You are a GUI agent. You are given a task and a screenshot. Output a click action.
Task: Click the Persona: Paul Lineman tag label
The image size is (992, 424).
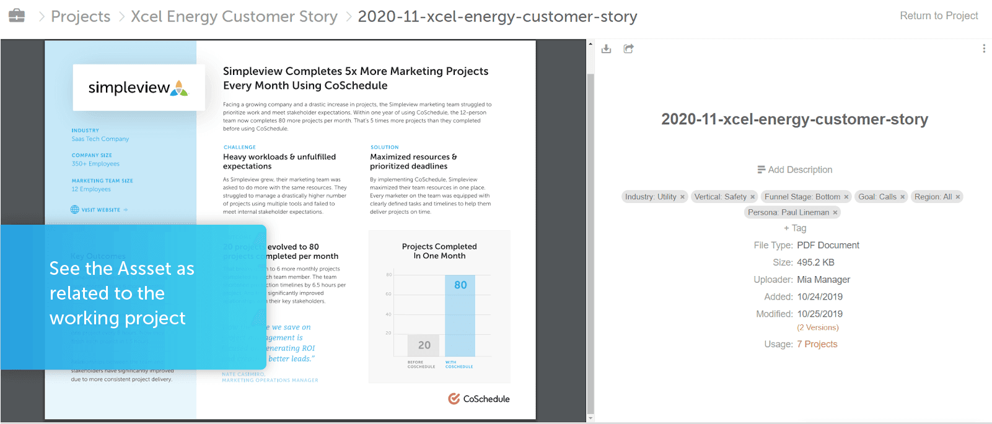(788, 212)
